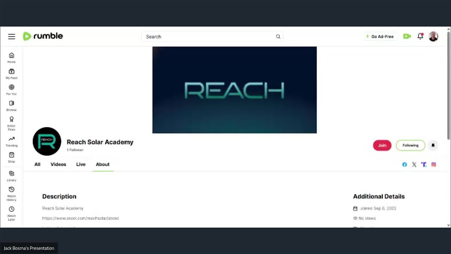This screenshot has height=254, width=451.
Task: Go to Home in sidebar
Action: [x=12, y=58]
